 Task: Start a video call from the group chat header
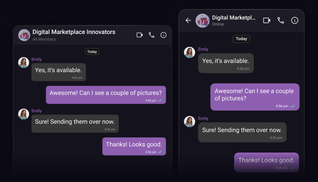point(139,35)
